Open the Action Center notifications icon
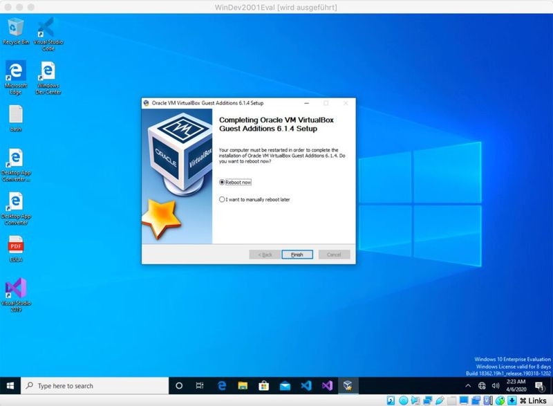 540,386
